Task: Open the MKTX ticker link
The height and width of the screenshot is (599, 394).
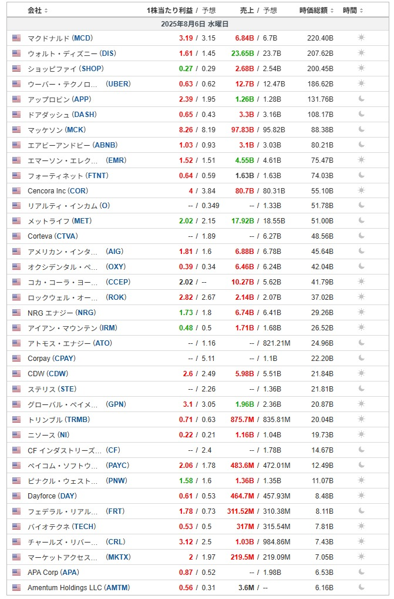Action: click(x=118, y=557)
